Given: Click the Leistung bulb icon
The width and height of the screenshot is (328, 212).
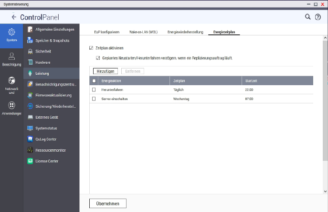Looking at the screenshot, I should click(x=30, y=73).
